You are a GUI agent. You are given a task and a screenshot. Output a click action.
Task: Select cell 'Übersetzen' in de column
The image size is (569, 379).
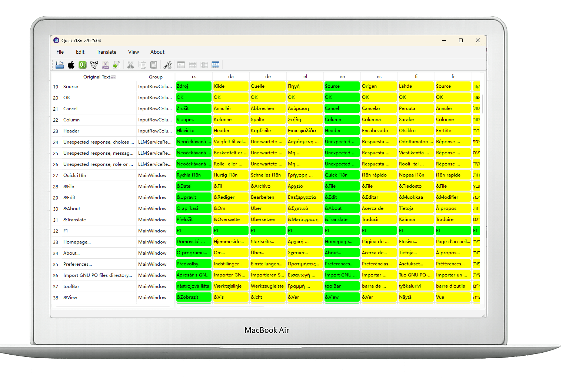click(268, 219)
